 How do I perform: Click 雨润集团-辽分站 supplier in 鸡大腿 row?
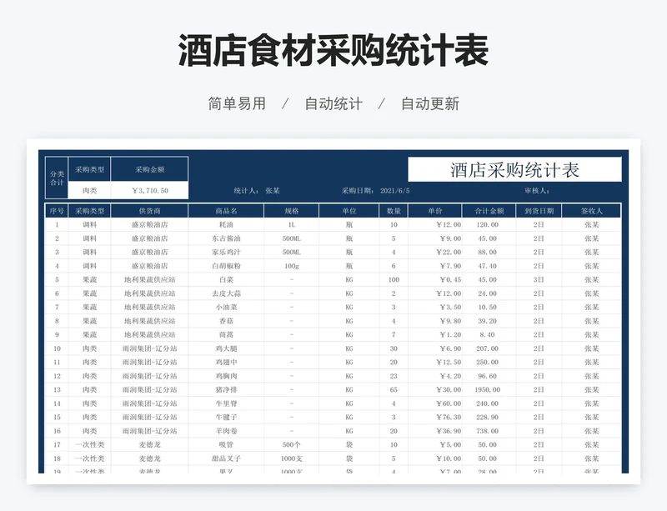pyautogui.click(x=149, y=348)
